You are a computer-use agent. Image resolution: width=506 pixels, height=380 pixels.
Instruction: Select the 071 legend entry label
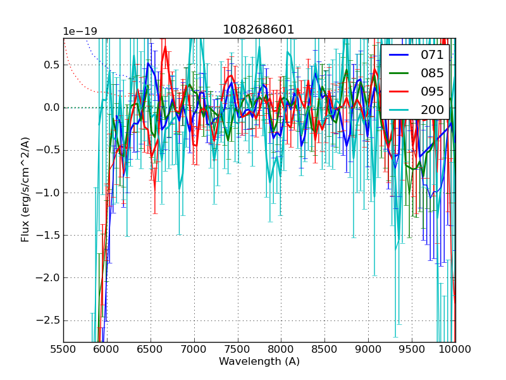coord(432,54)
